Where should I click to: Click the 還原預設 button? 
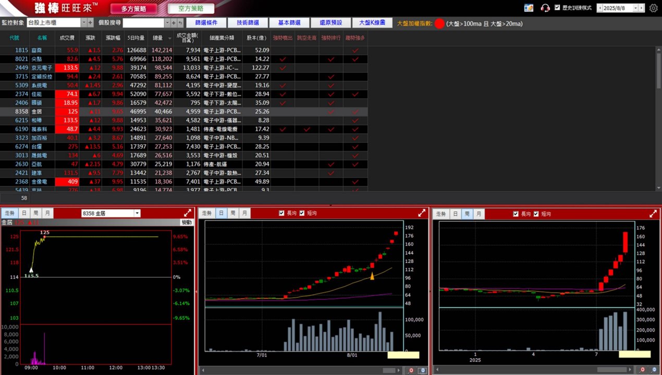tap(331, 23)
